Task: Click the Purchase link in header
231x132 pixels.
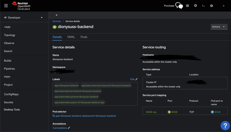Action: (169, 6)
